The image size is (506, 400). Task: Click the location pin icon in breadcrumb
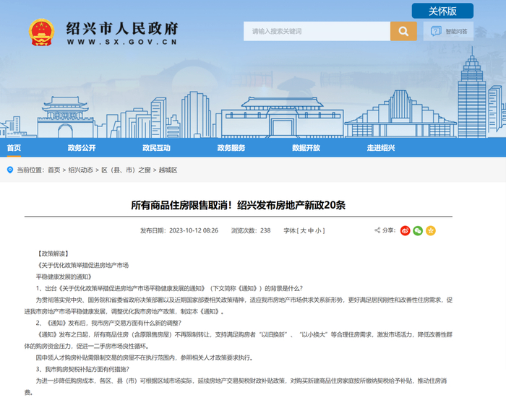coord(10,170)
